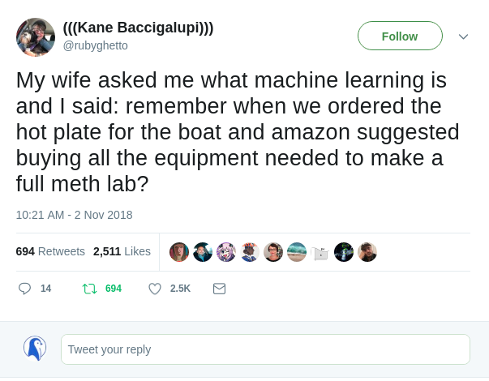Click the reply speech bubble icon
Screen dimensions: 489x381
coord(24,289)
